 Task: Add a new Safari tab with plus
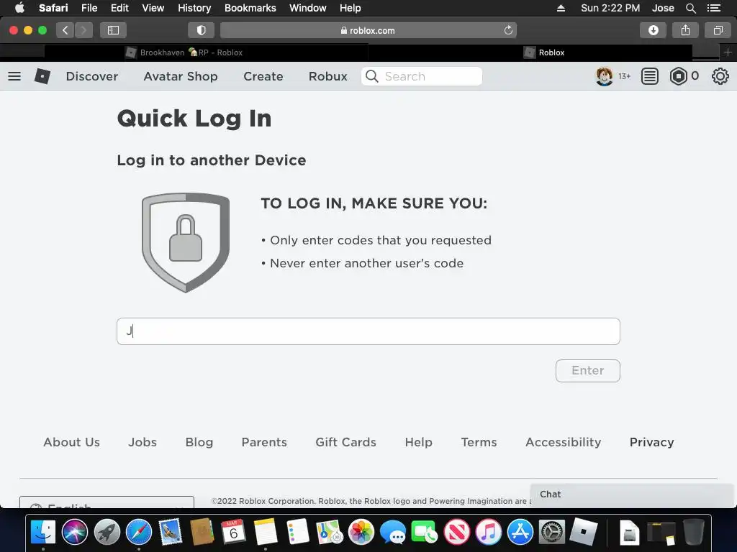click(728, 52)
